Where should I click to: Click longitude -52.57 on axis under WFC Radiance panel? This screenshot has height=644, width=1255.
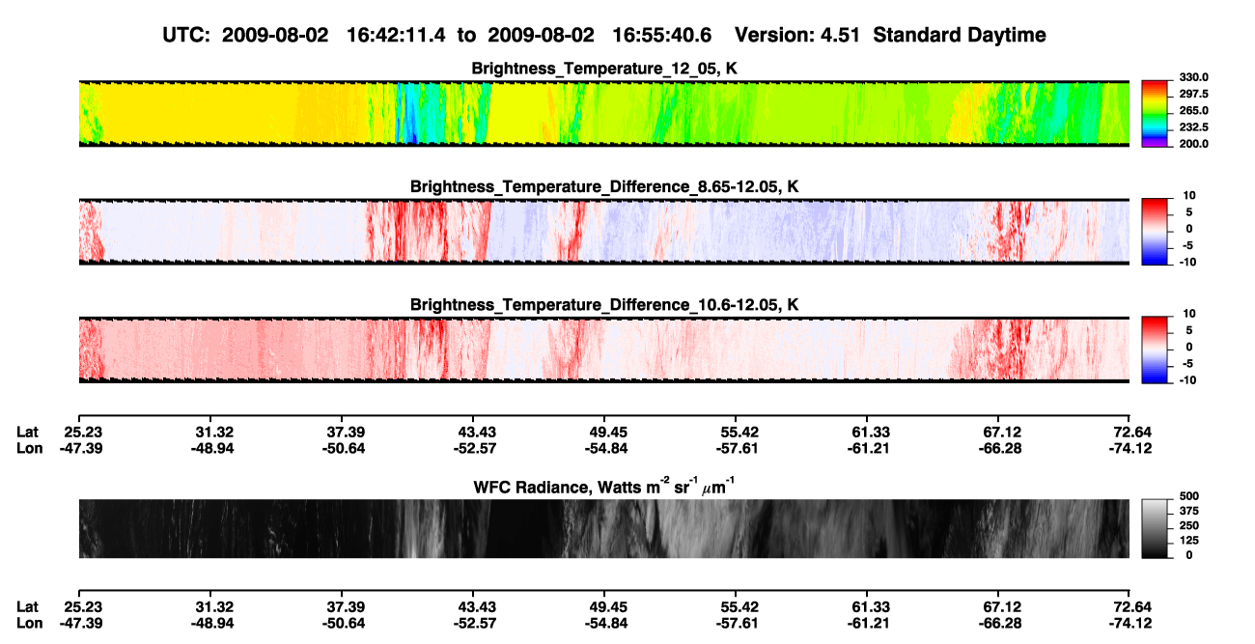tap(475, 623)
